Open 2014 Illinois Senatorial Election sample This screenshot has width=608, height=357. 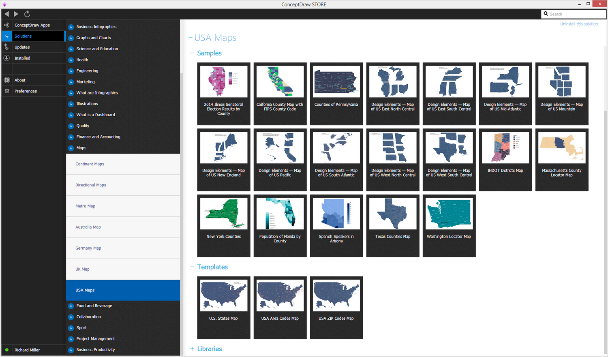tap(224, 94)
